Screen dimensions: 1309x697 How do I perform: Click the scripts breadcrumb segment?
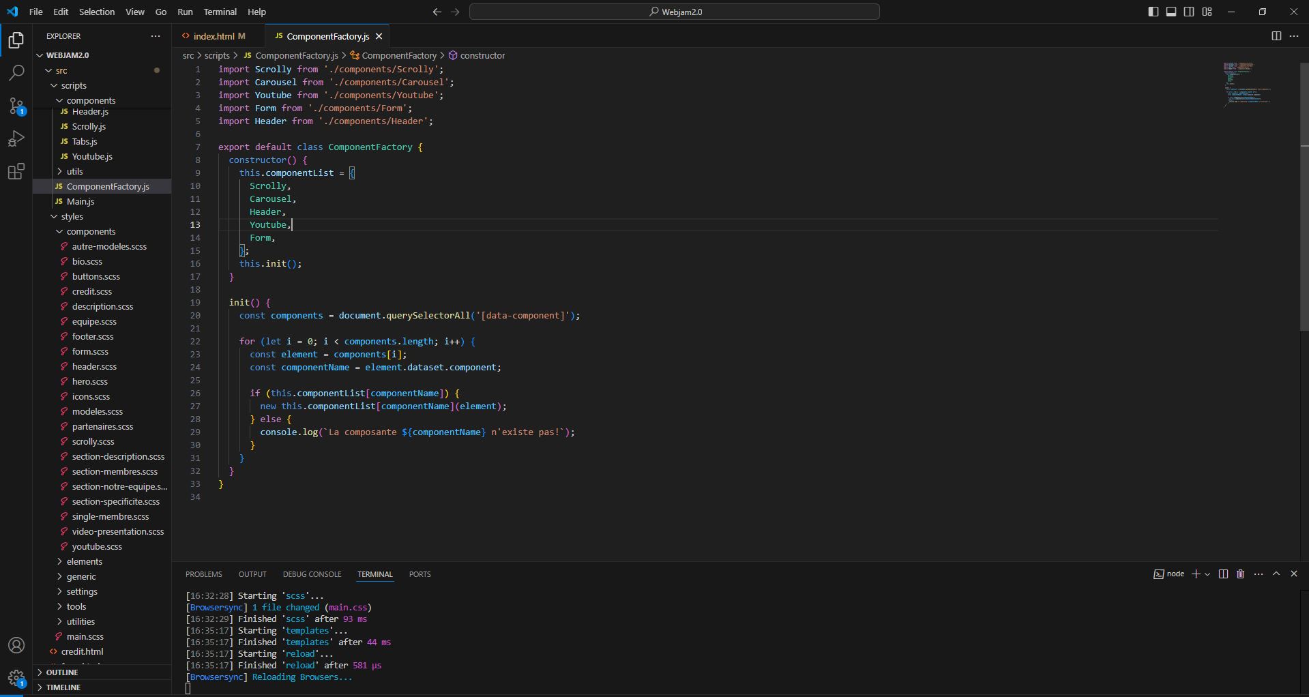[x=217, y=55]
